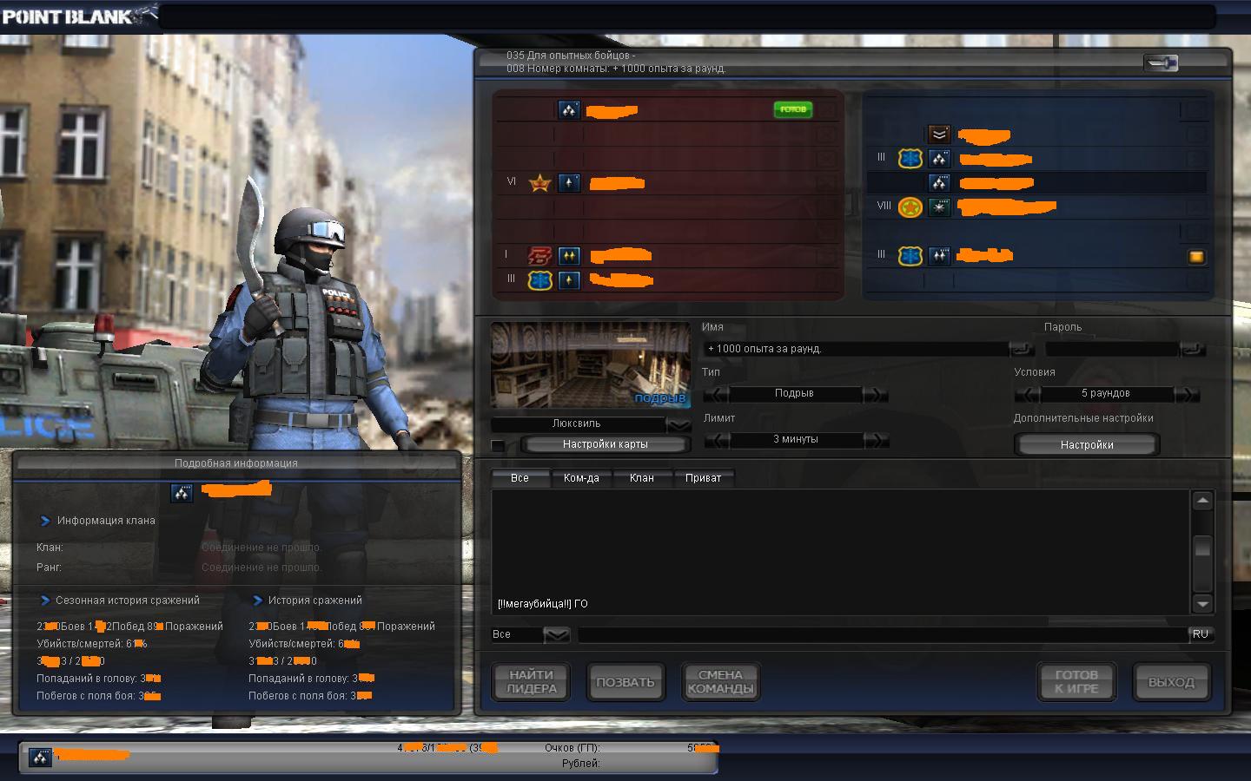
Task: Click the chevron rank icon in blue team
Action: [x=938, y=135]
